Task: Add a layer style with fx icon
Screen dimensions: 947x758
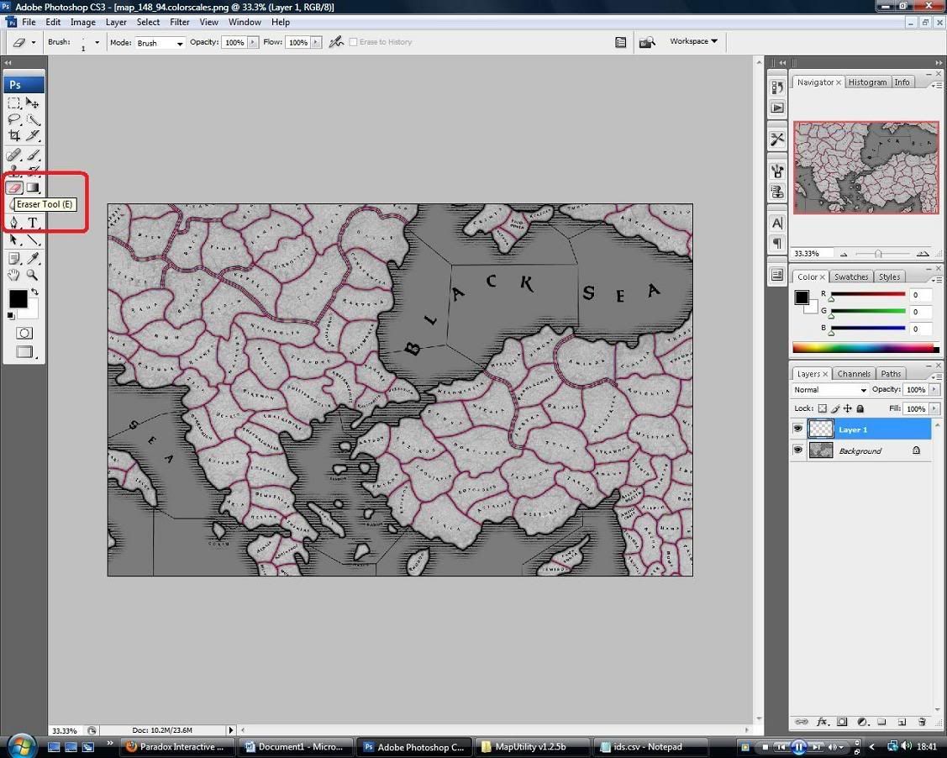Action: pyautogui.click(x=822, y=721)
